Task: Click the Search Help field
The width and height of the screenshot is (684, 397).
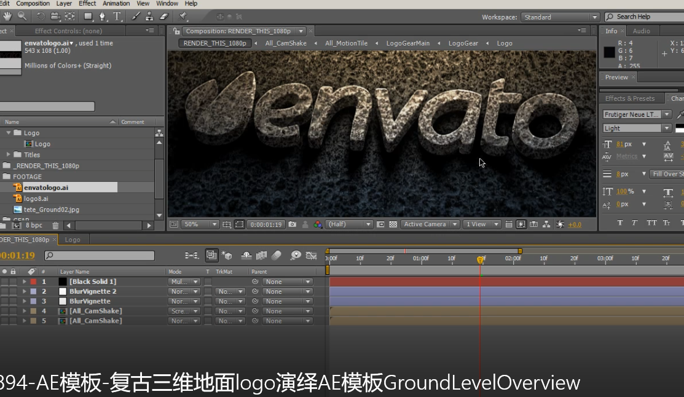Action: pos(644,17)
